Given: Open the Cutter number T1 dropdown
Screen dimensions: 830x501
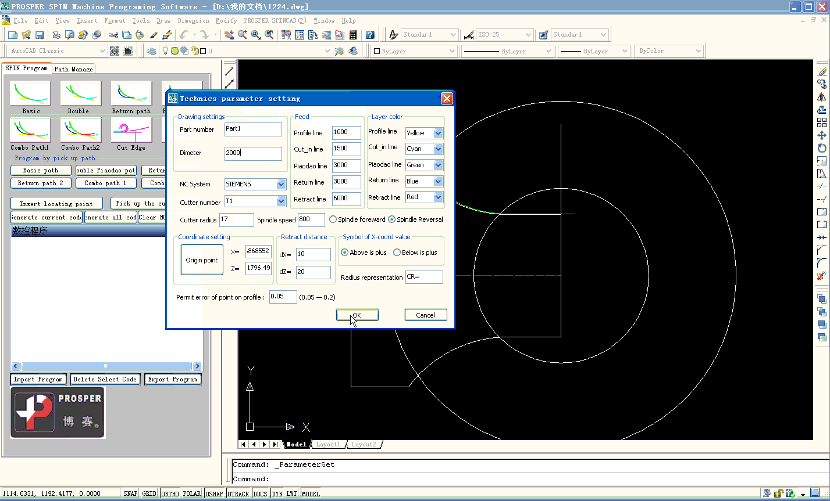Looking at the screenshot, I should tap(281, 201).
